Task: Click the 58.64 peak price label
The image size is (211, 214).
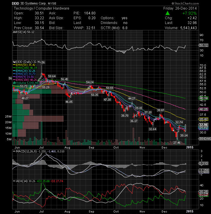Action: click(52, 76)
